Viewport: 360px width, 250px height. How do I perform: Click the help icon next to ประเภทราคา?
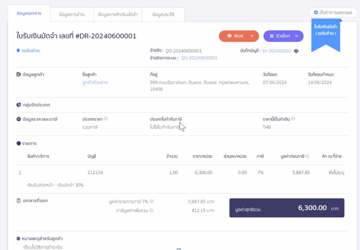pos(106,119)
